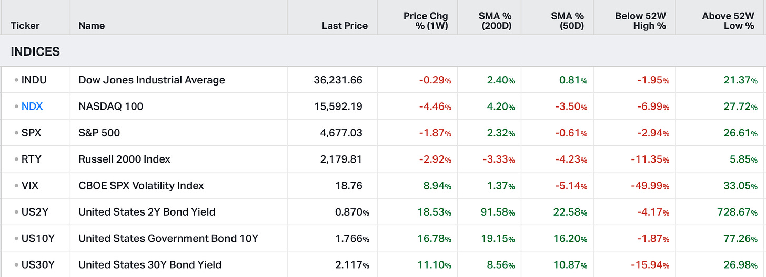Click the US10Y weekly change 16.78%

click(435, 238)
